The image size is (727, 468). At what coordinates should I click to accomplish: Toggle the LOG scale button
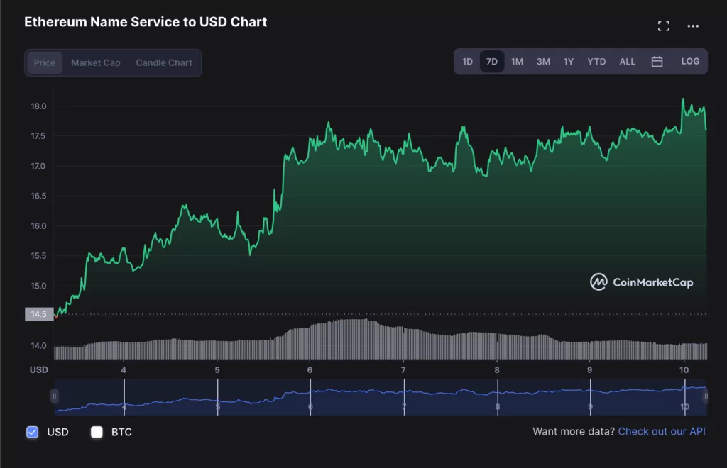point(690,61)
